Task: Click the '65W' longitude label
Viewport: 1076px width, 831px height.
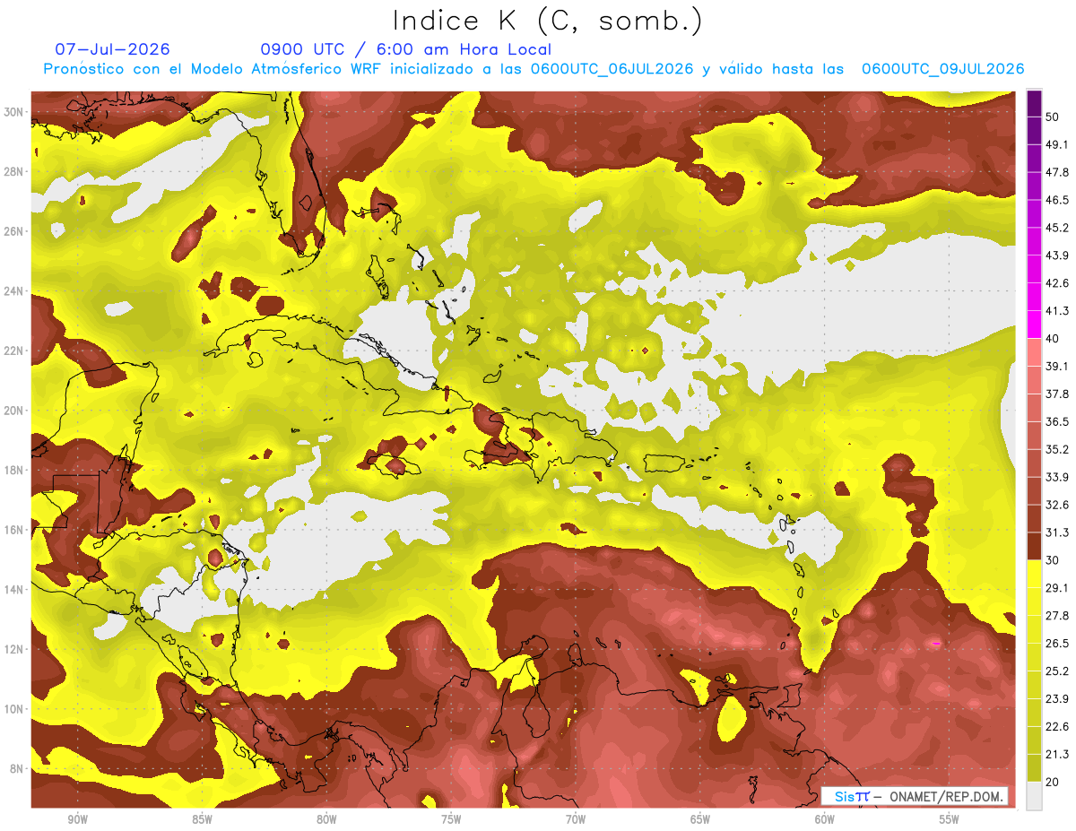Action: point(700,819)
